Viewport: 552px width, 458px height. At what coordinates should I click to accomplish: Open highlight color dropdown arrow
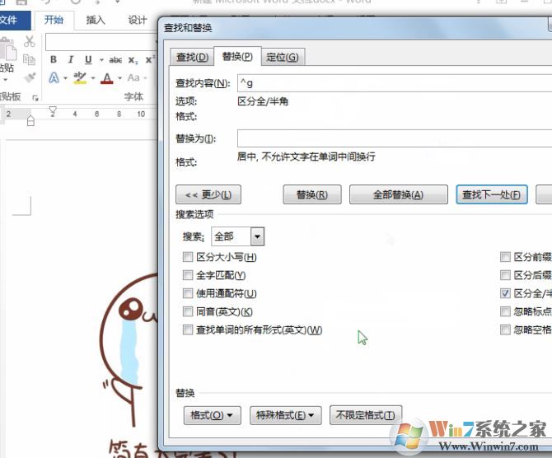(93, 78)
